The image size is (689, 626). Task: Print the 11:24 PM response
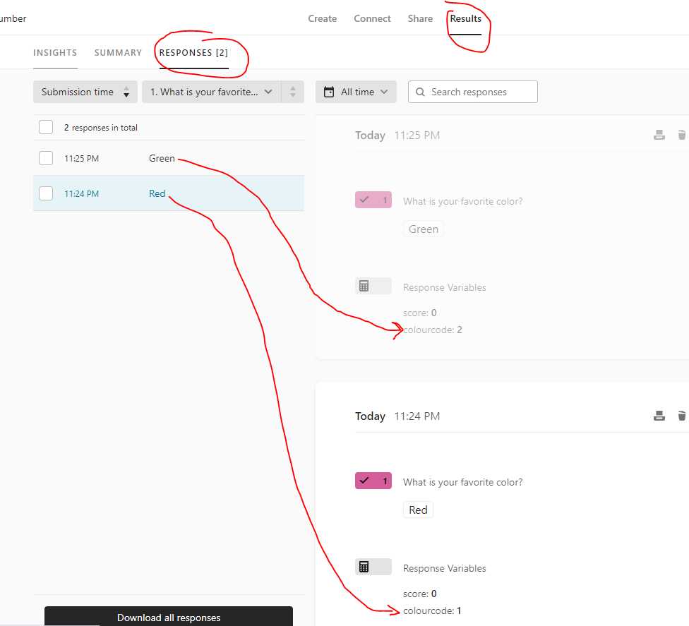point(659,416)
